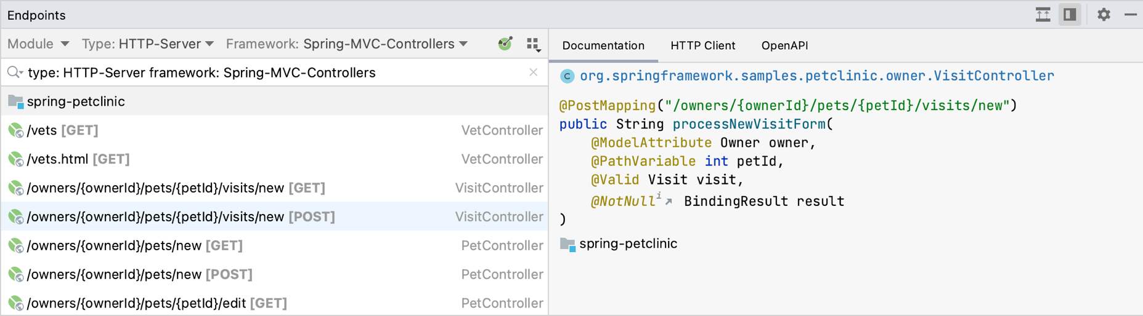Open the Module filter dropdown
Viewport: 1143px width, 316px height.
pyautogui.click(x=38, y=44)
